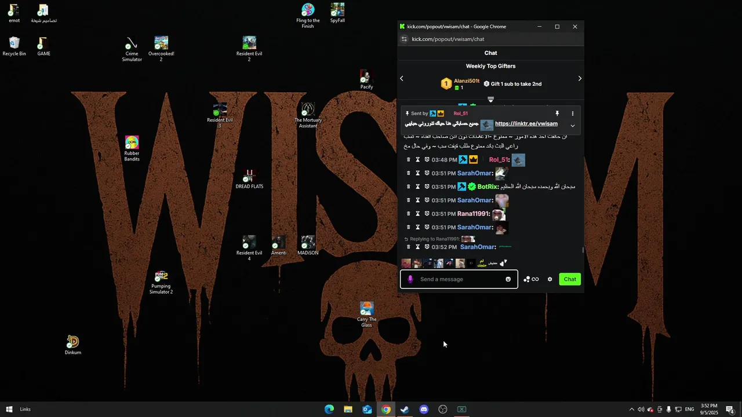
Task: Select the Crime Simulator desktop shortcut
Action: [x=132, y=50]
